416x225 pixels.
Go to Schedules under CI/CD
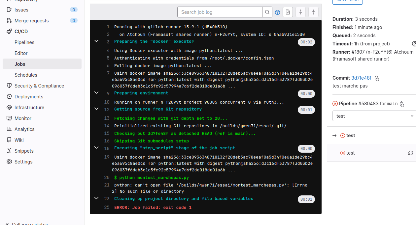26,75
